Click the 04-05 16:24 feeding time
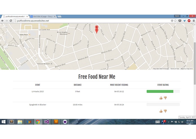The image size is (196, 139). tap(119, 105)
